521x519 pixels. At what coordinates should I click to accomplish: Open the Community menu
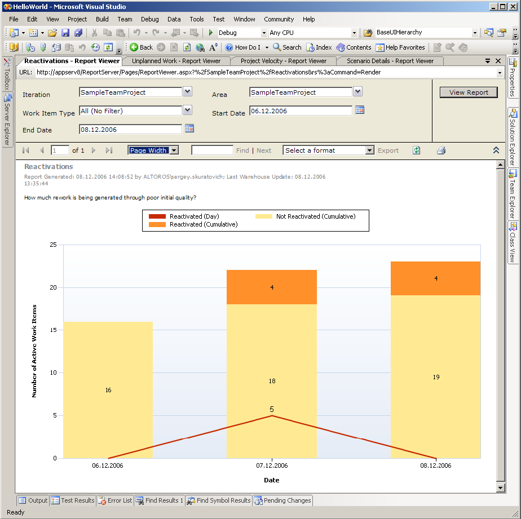pyautogui.click(x=279, y=19)
